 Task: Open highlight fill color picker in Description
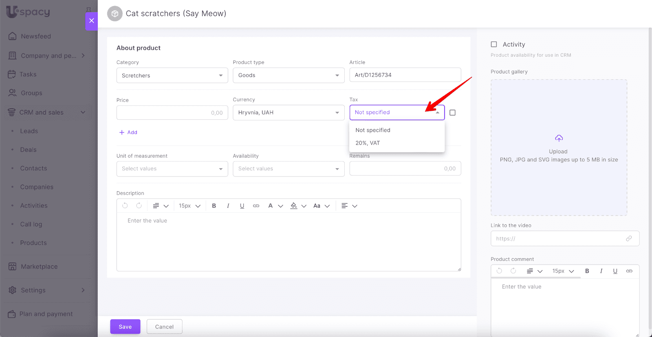coord(294,206)
